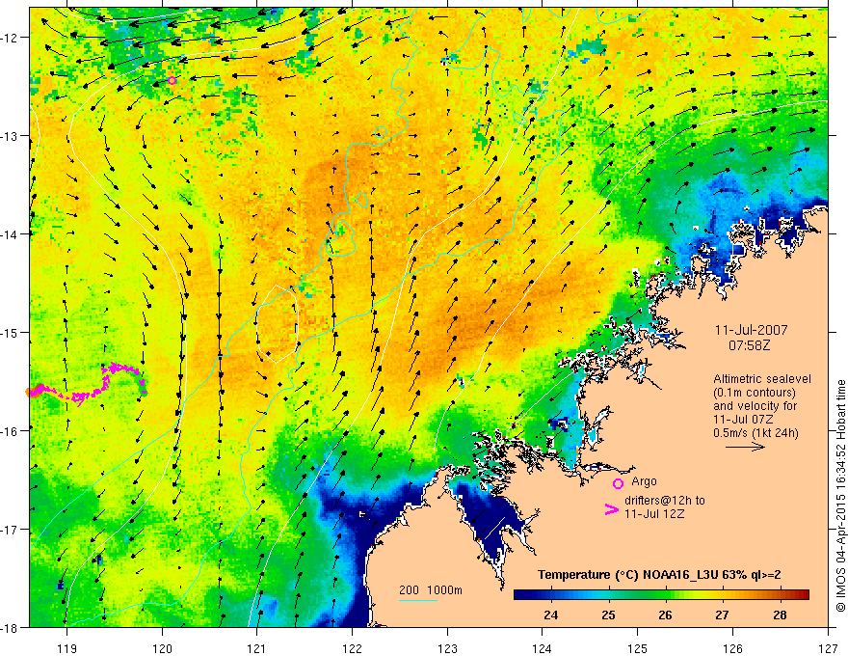Click the temperature color bar
848x656 pixels.
661,594
